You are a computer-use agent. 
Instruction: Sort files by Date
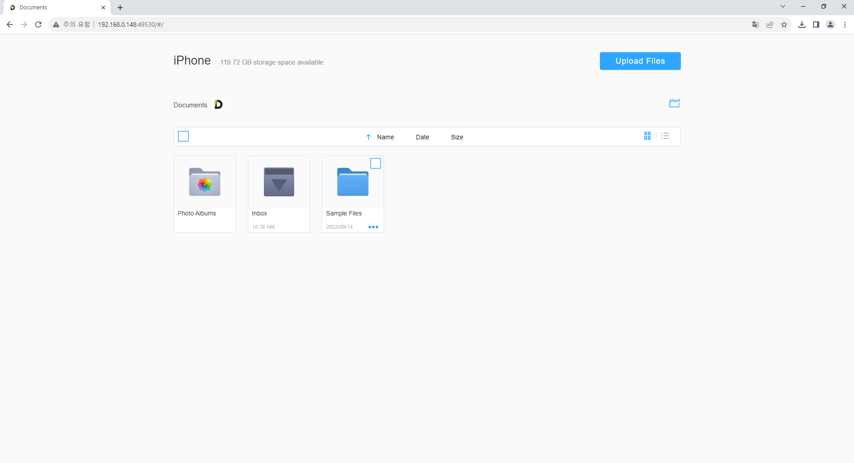pyautogui.click(x=422, y=137)
